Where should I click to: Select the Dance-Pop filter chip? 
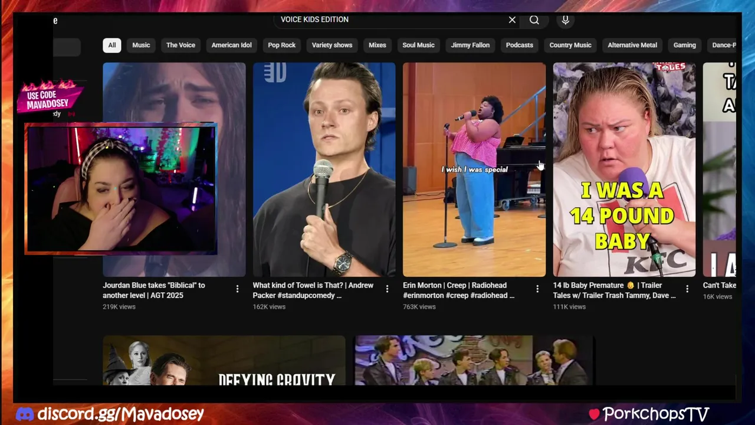[x=722, y=45]
